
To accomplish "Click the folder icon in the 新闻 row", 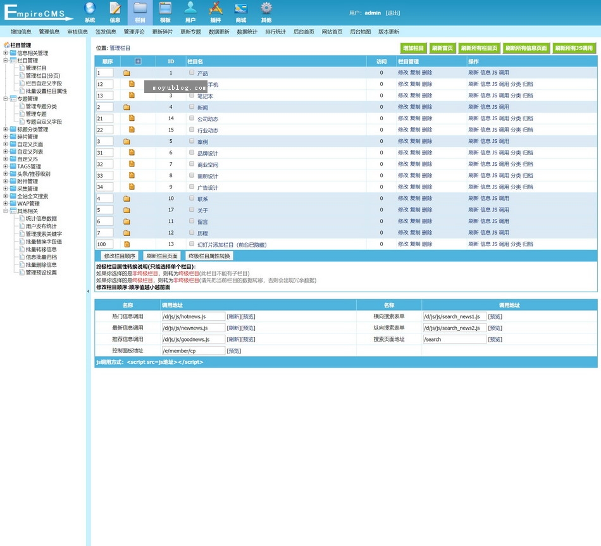I will click(x=127, y=108).
